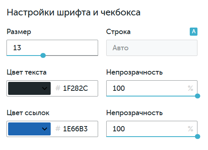Viewport: 208px width, 150px height.
Task: Toggle the auto line-height 'A' icon
Action: click(x=193, y=32)
